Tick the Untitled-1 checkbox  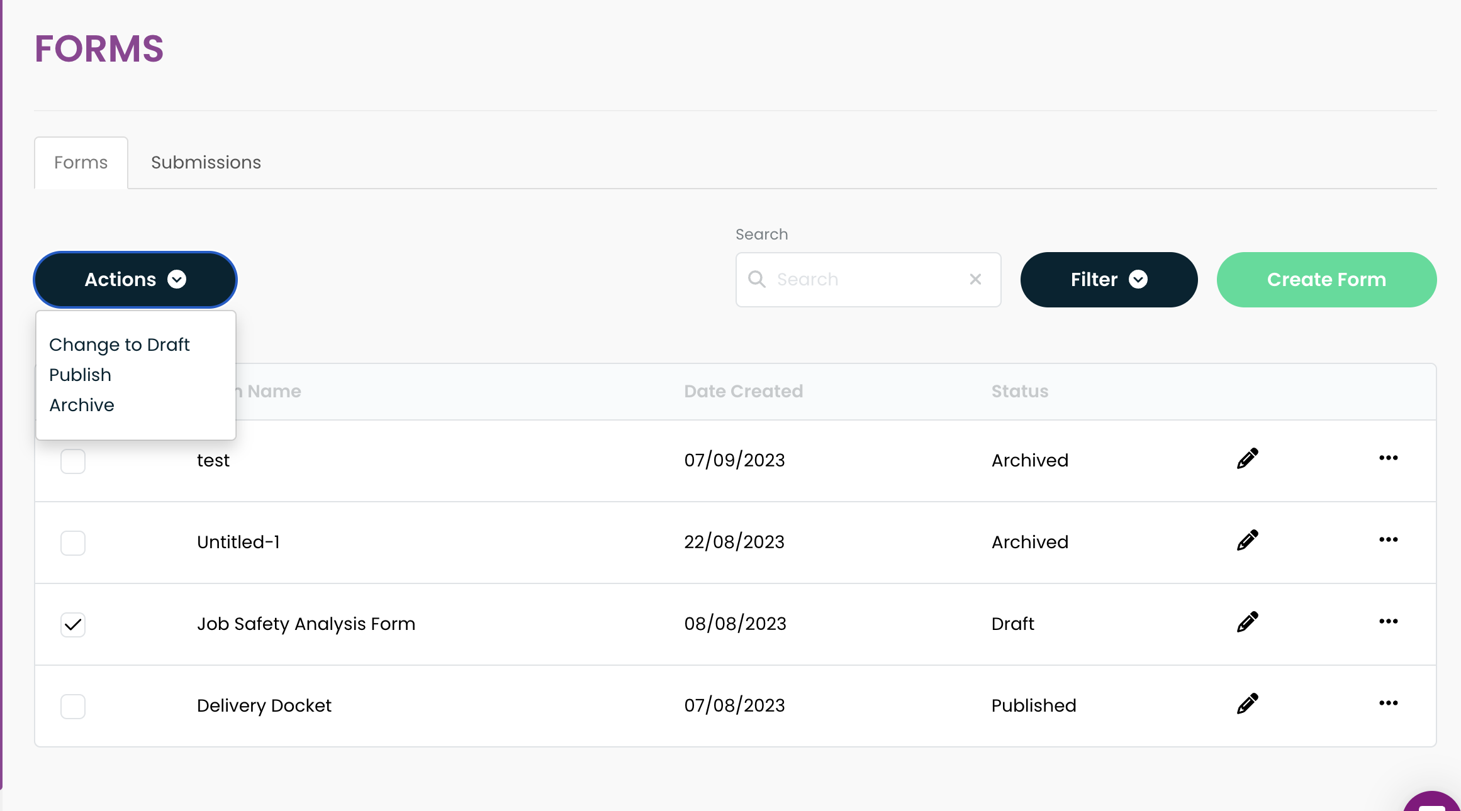[73, 543]
